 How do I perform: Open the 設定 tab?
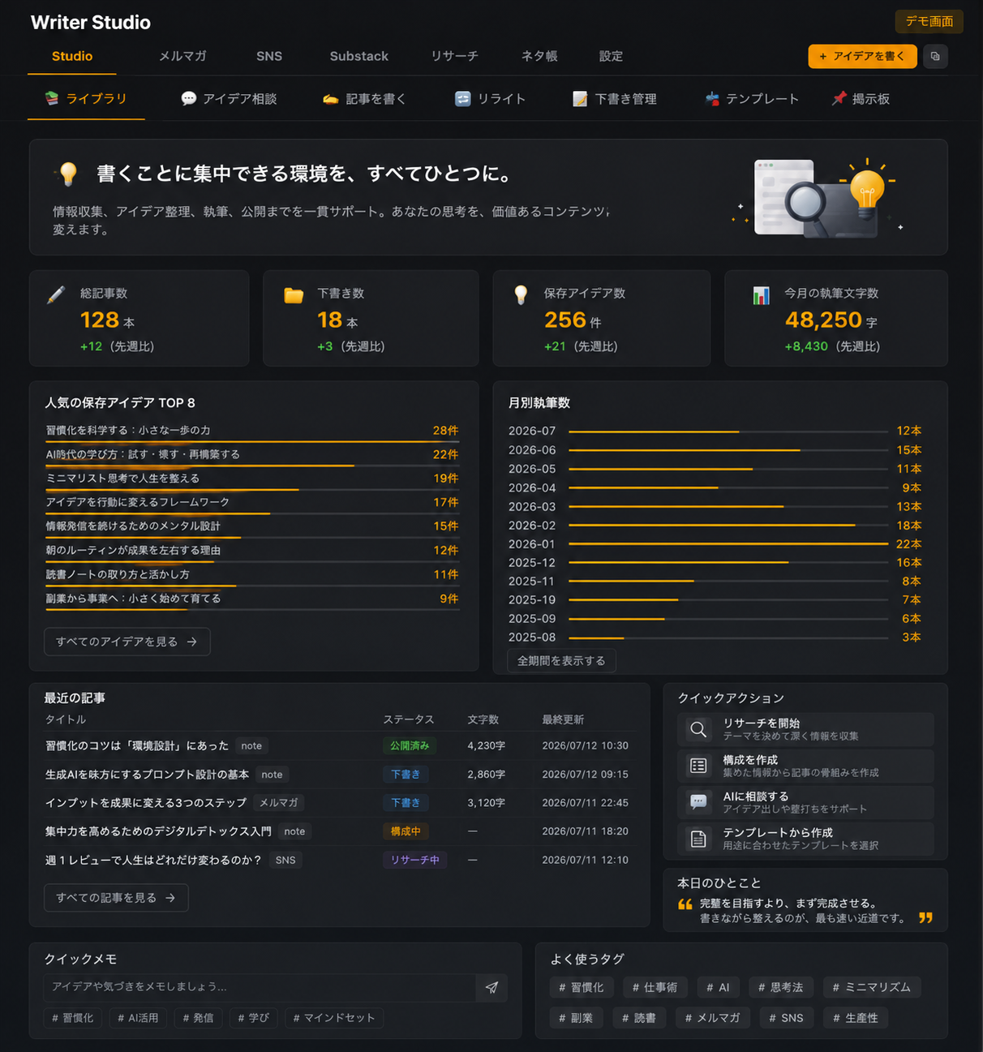click(x=611, y=56)
